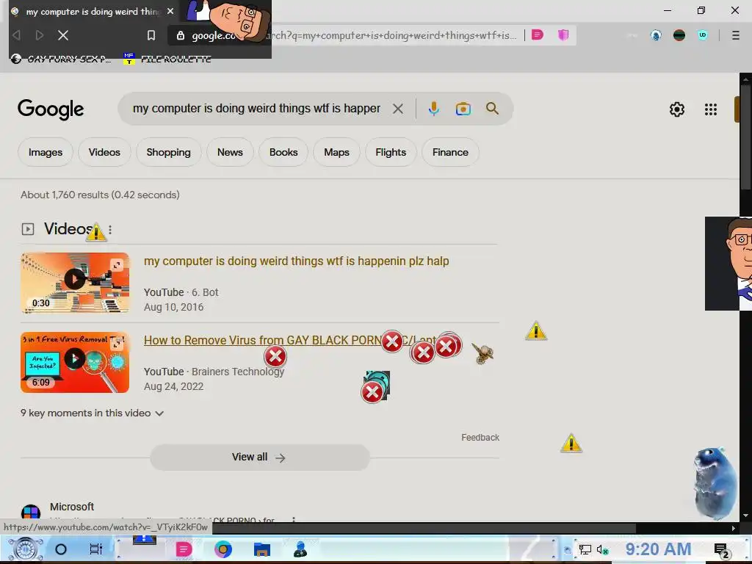Open the Feedback link

(x=480, y=438)
